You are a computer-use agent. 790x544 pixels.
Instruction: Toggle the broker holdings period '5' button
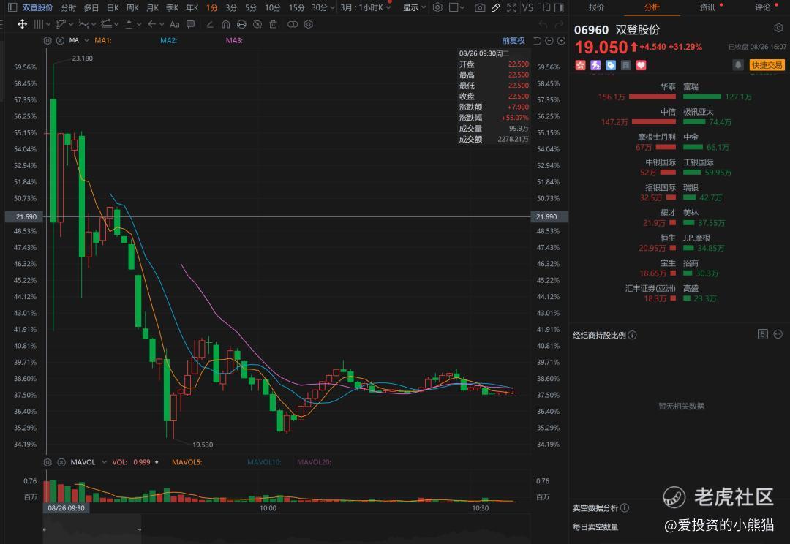click(x=763, y=334)
